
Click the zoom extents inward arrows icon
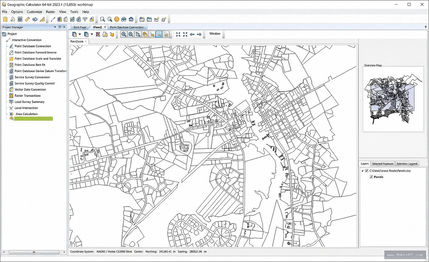click(x=185, y=34)
